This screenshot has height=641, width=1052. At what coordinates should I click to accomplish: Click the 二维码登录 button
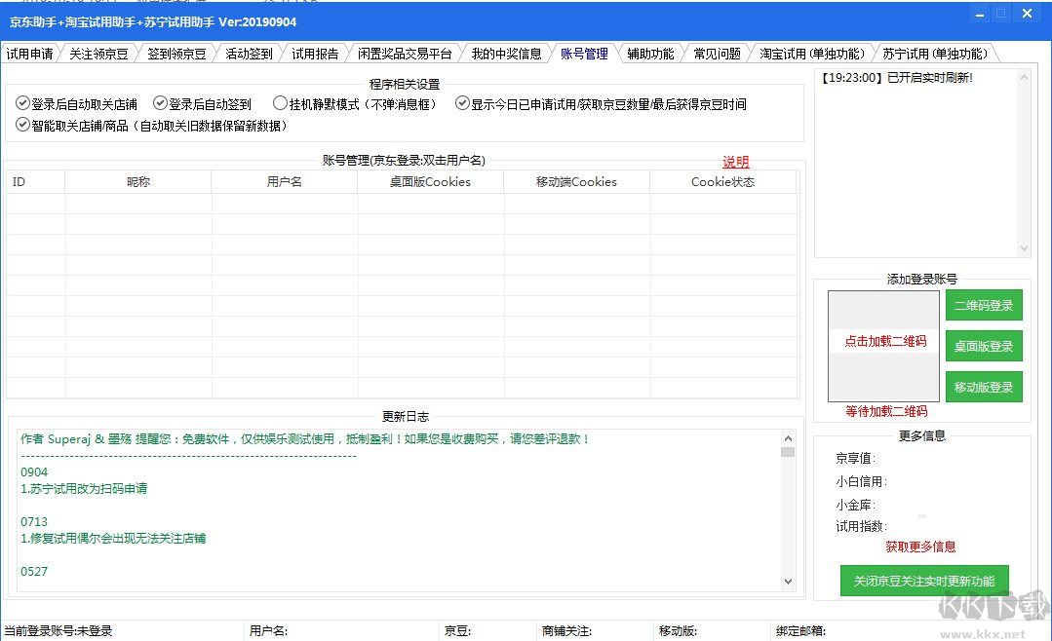[x=984, y=306]
